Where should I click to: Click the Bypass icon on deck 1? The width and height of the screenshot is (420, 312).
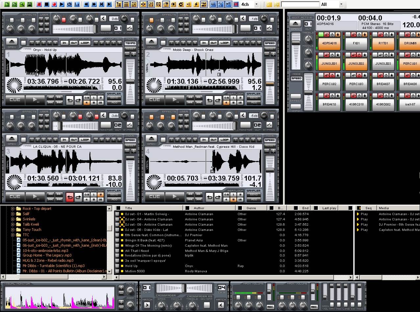[x=129, y=28]
